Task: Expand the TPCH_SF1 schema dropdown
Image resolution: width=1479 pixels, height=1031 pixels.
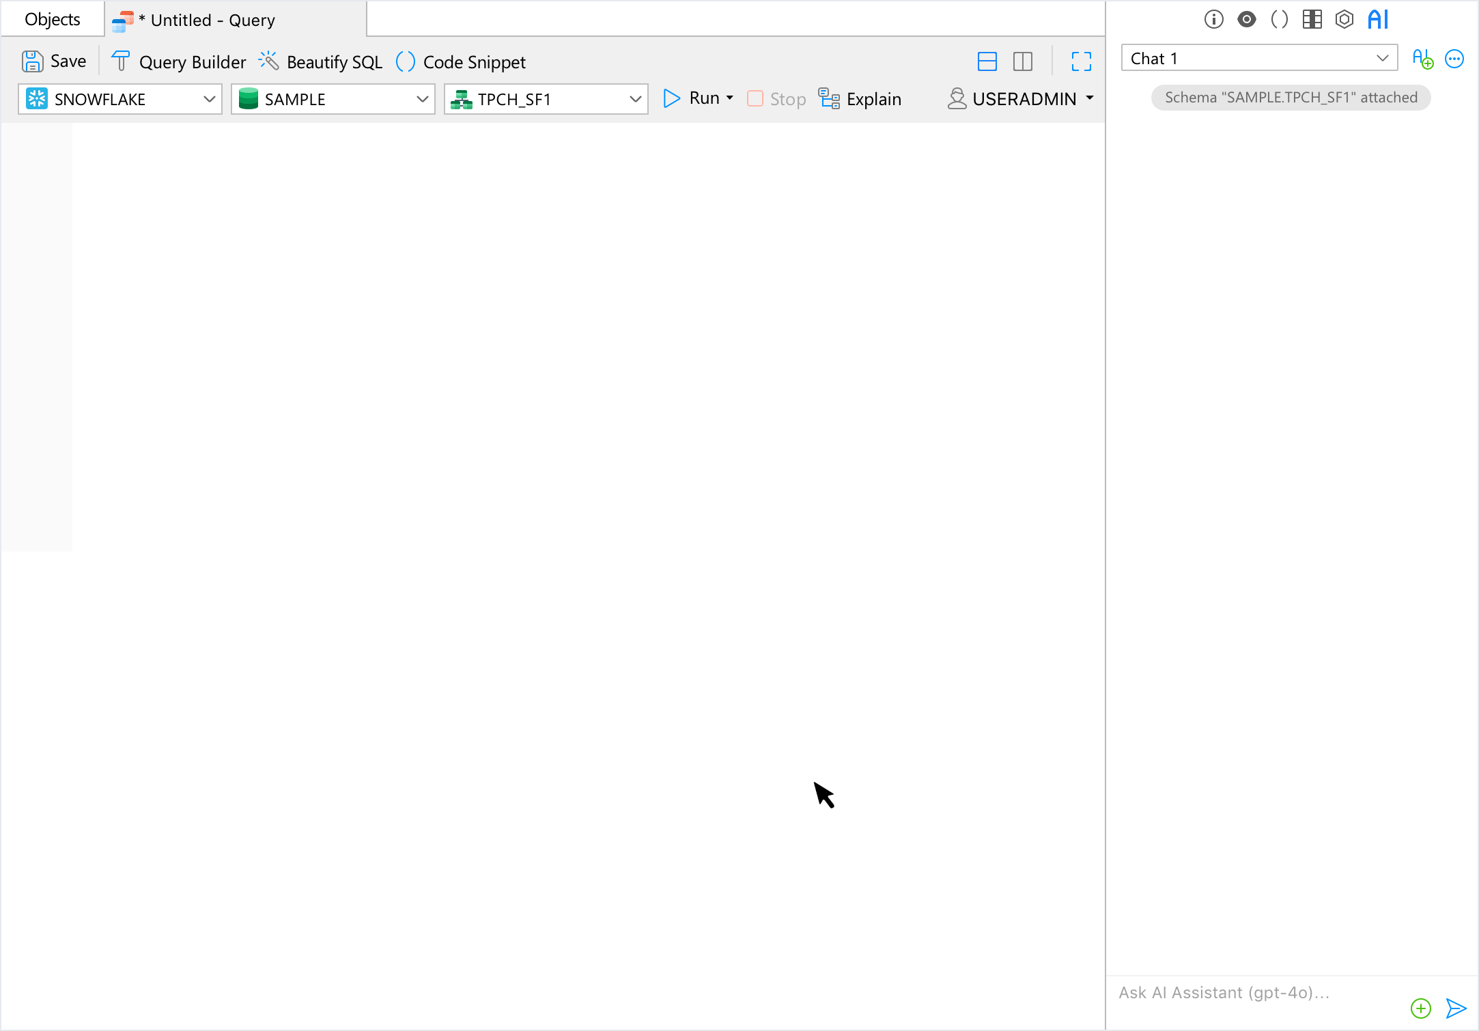Action: click(x=546, y=99)
